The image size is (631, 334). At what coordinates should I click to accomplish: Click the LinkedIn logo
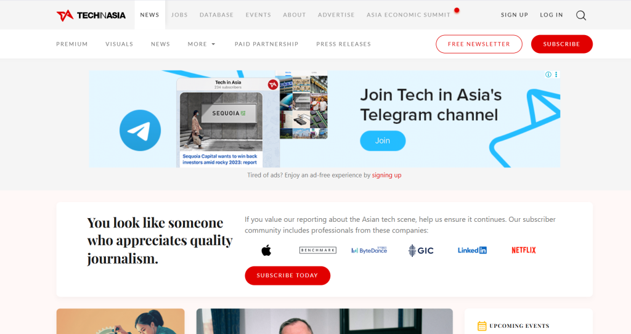tap(472, 250)
